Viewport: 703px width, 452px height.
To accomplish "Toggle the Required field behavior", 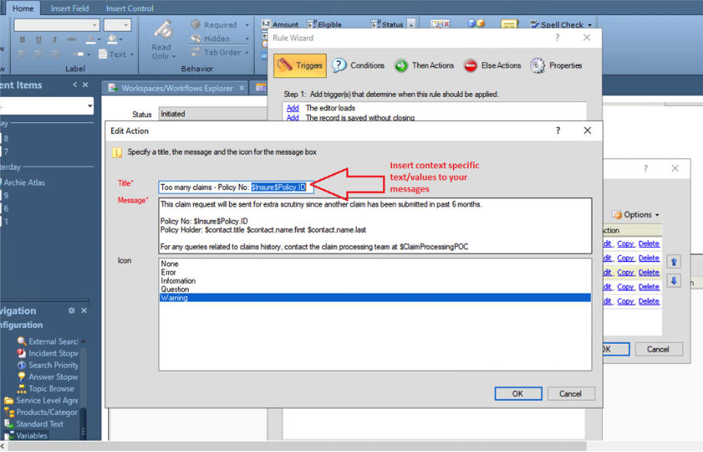I will pyautogui.click(x=219, y=24).
